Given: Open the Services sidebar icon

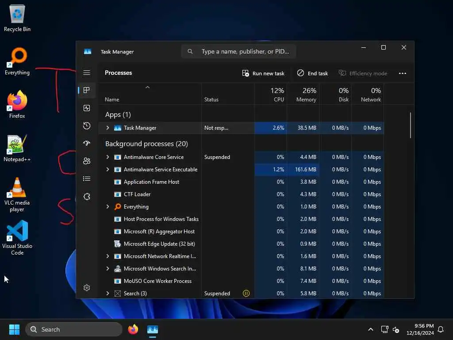Looking at the screenshot, I should pyautogui.click(x=87, y=197).
